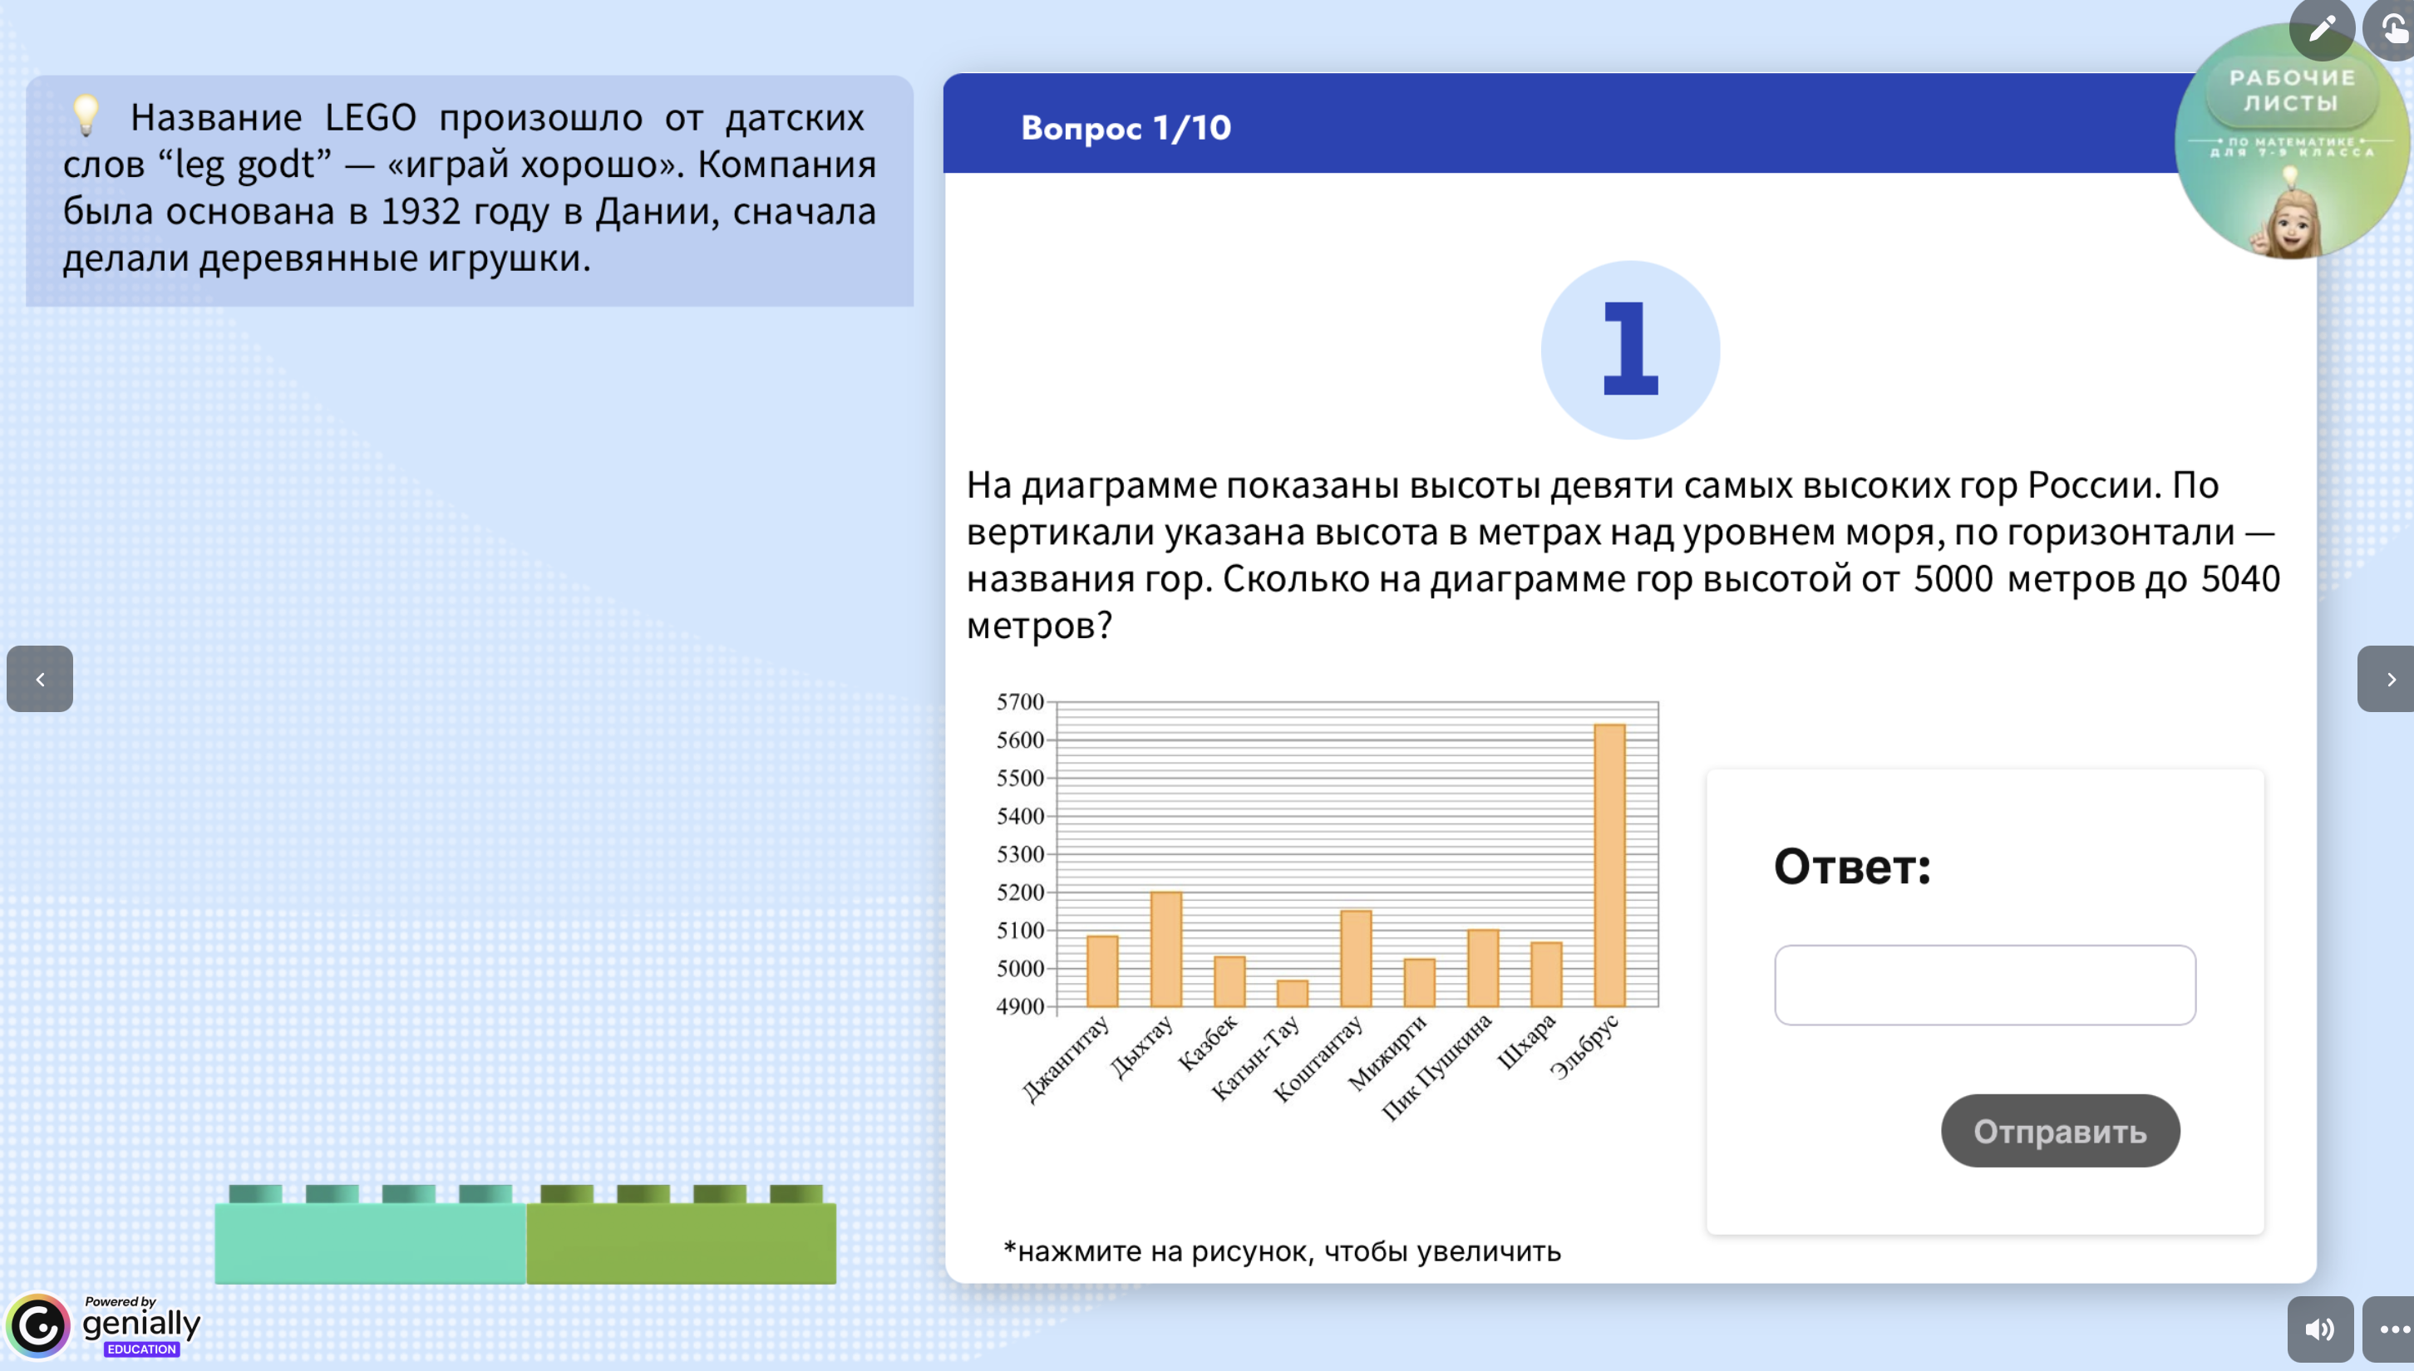Viewport: 2414px width, 1371px height.
Task: Click the hint text *нажмите на рисунок
Action: (1282, 1251)
